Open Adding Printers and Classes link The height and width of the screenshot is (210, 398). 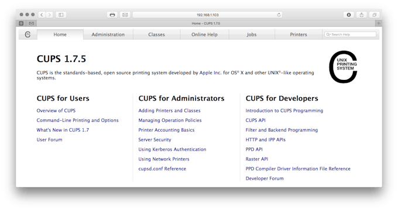click(169, 111)
